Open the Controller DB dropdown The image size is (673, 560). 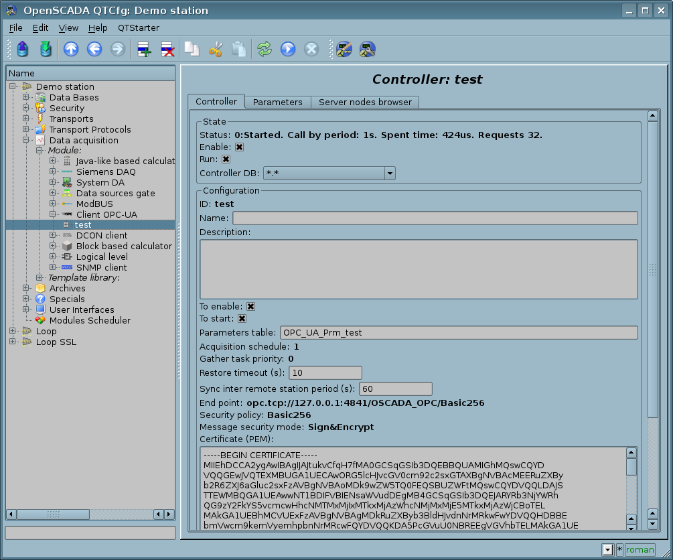tap(389, 173)
